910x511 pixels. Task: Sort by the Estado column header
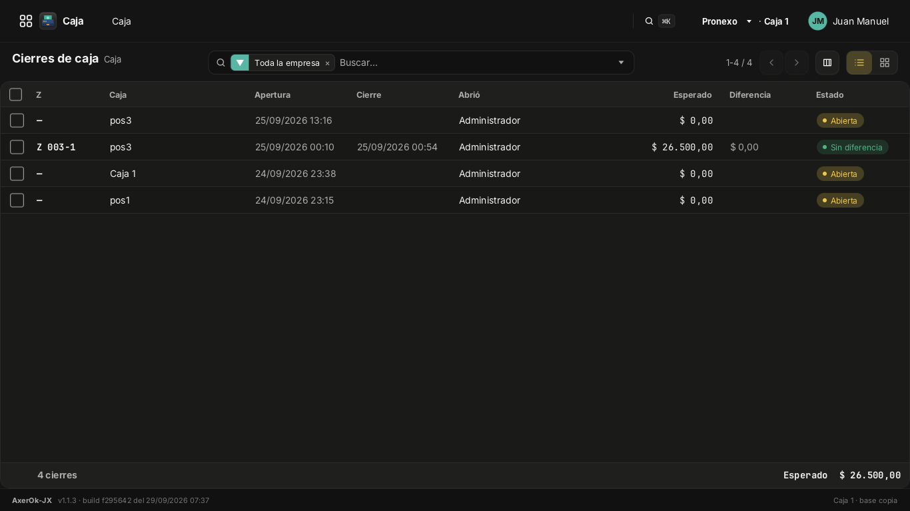click(x=829, y=94)
